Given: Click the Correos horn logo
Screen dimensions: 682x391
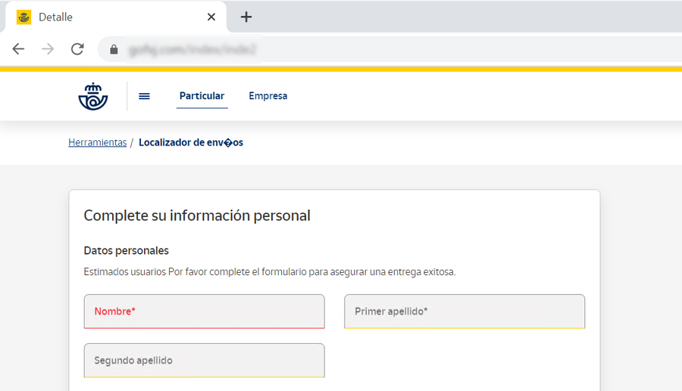Looking at the screenshot, I should point(93,96).
